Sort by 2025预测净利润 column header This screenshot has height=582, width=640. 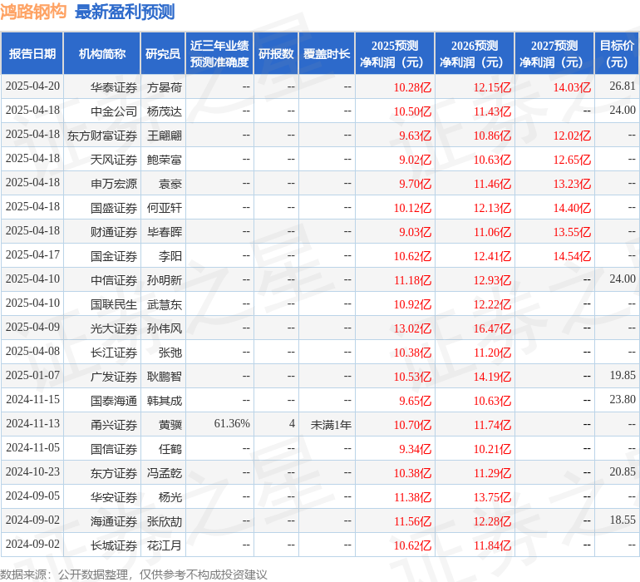click(395, 54)
